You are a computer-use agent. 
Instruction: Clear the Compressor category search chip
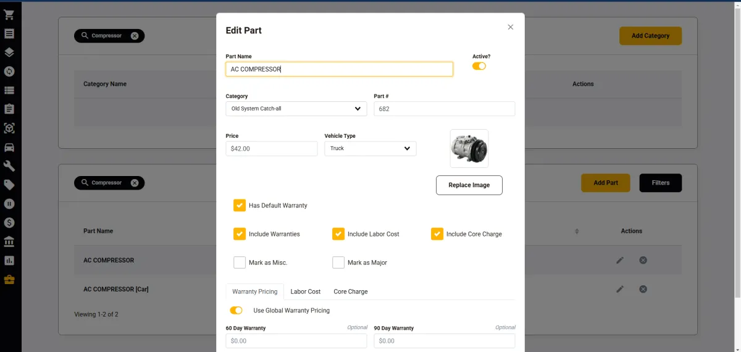(x=135, y=36)
